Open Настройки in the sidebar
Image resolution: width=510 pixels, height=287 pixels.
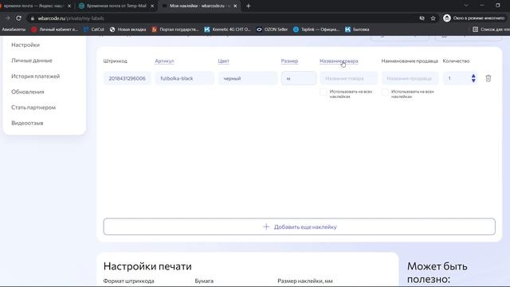pos(25,45)
